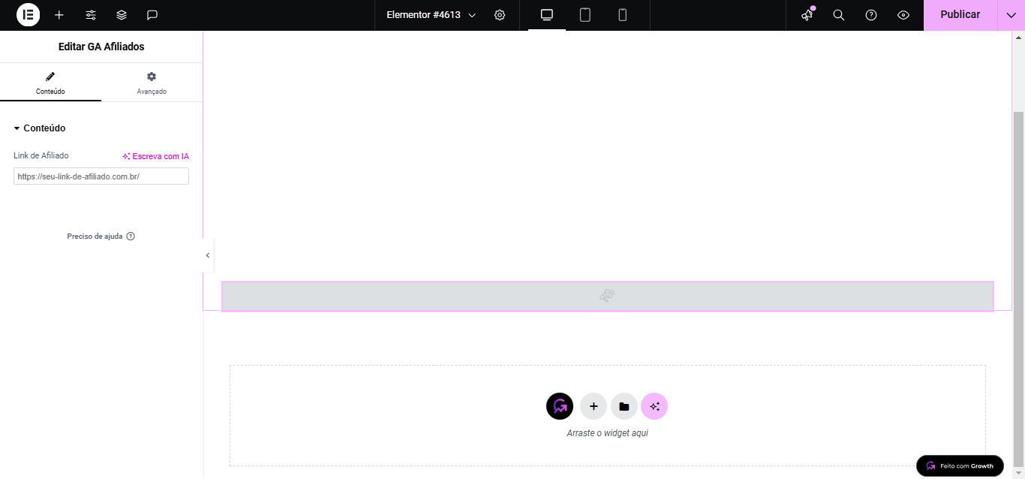Image resolution: width=1025 pixels, height=479 pixels.
Task: Open the AI sparkle builder button
Action: click(x=654, y=406)
